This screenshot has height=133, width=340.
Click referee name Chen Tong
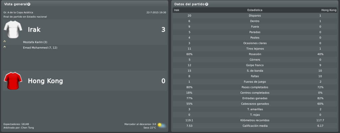tap(27, 128)
